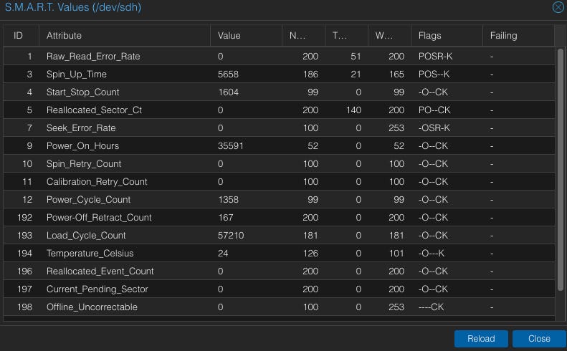The width and height of the screenshot is (567, 351).
Task: Select the Reallocated_Event_Count attribute
Action: (x=100, y=271)
